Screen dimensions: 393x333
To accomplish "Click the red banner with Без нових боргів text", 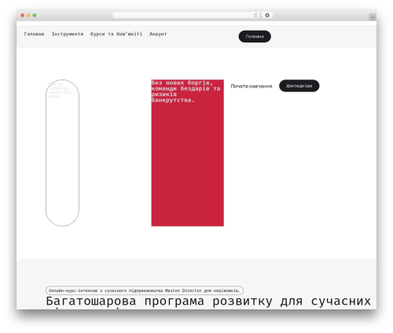I will (x=187, y=153).
